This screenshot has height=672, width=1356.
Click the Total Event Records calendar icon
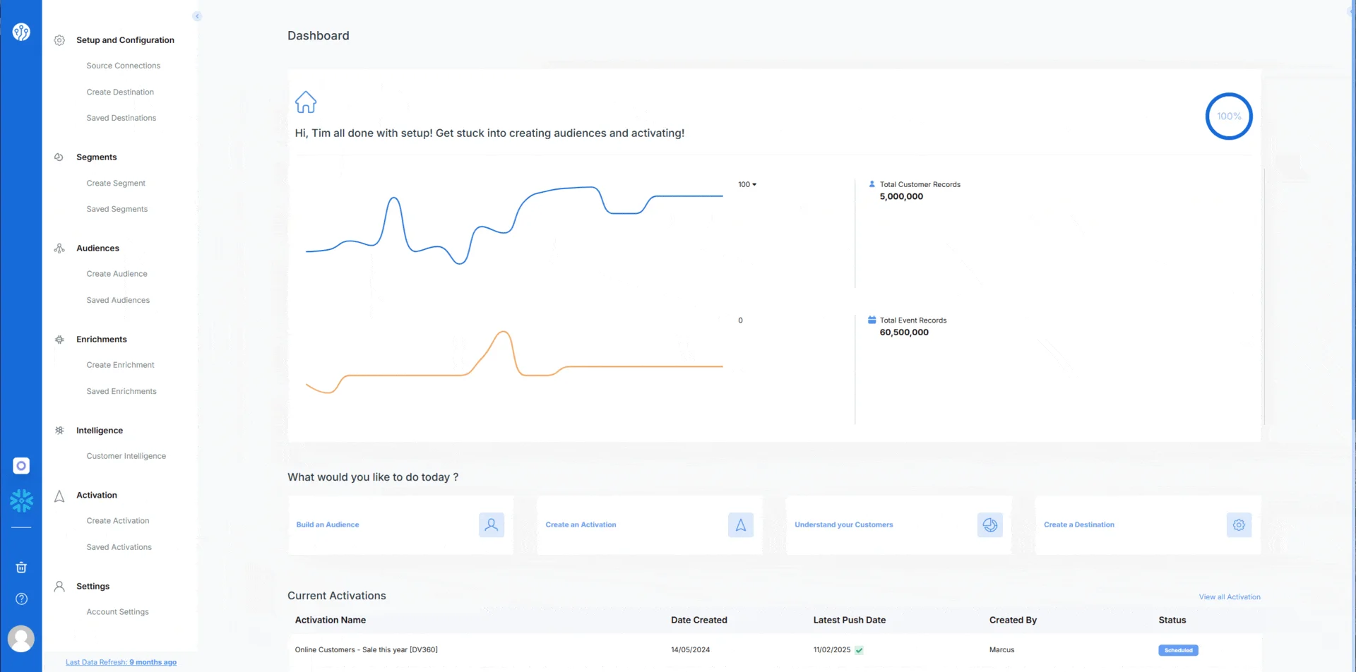872,320
